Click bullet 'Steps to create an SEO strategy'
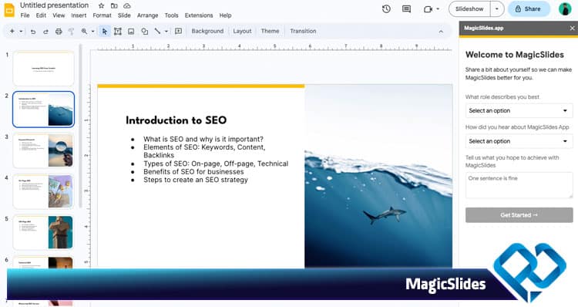Viewport: 578px width, 307px height. point(196,180)
